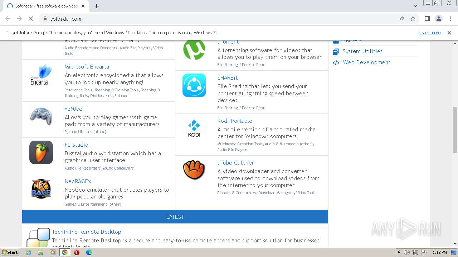Viewport: 458px width, 257px height.
Task: Click the browser forward arrow
Action: tap(19, 19)
